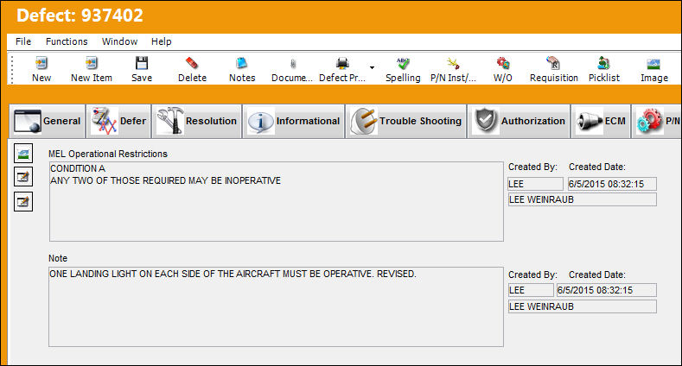Run the Spelling check
The image size is (682, 366).
click(403, 69)
